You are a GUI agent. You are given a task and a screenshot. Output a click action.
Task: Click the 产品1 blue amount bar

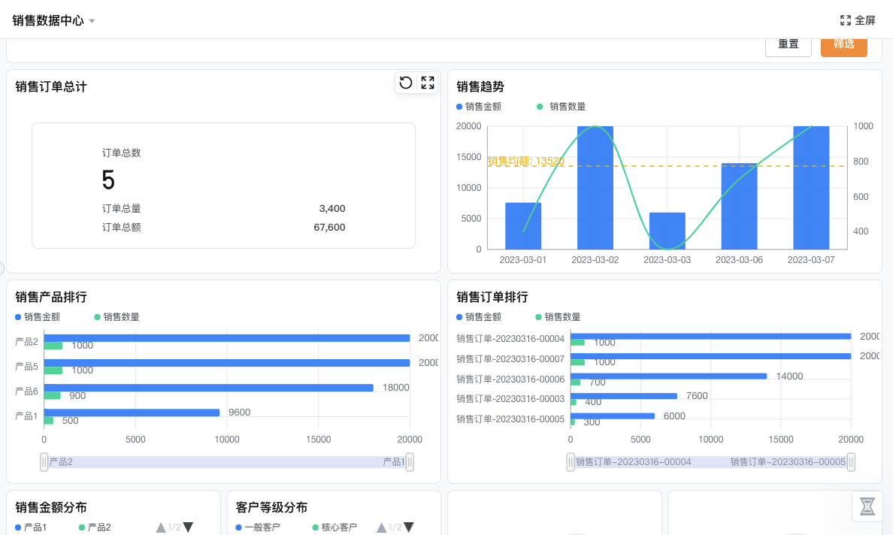click(x=132, y=413)
